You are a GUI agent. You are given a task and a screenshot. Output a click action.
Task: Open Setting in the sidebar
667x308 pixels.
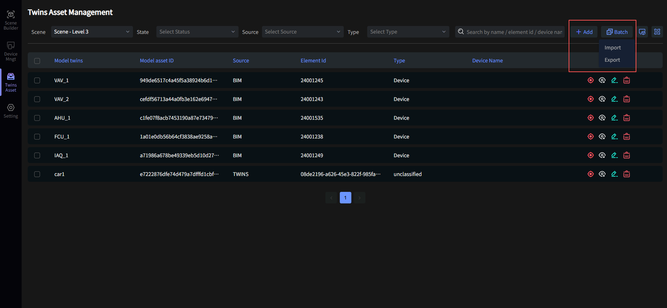11,111
